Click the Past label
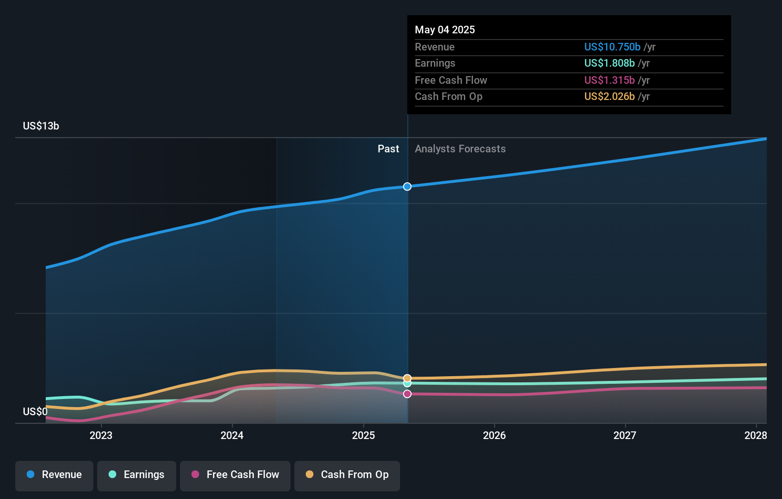This screenshot has width=782, height=499. 388,149
